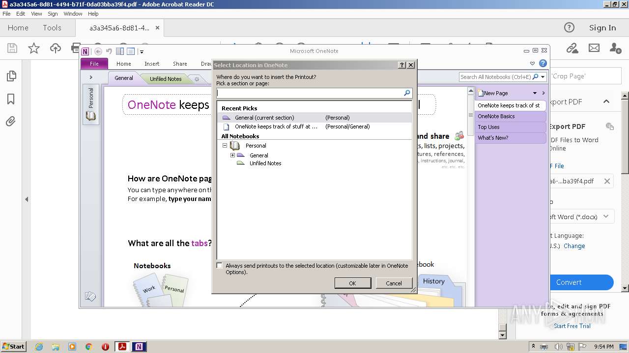Click the OneNote app icon in title bar
This screenshot has height=353, width=629.
point(86,51)
